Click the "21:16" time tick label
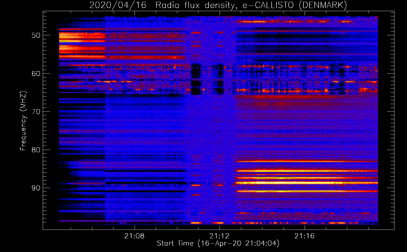This screenshot has width=407, height=252. [x=305, y=236]
